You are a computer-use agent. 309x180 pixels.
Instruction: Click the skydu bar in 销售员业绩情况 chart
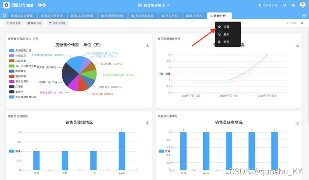tap(122, 151)
